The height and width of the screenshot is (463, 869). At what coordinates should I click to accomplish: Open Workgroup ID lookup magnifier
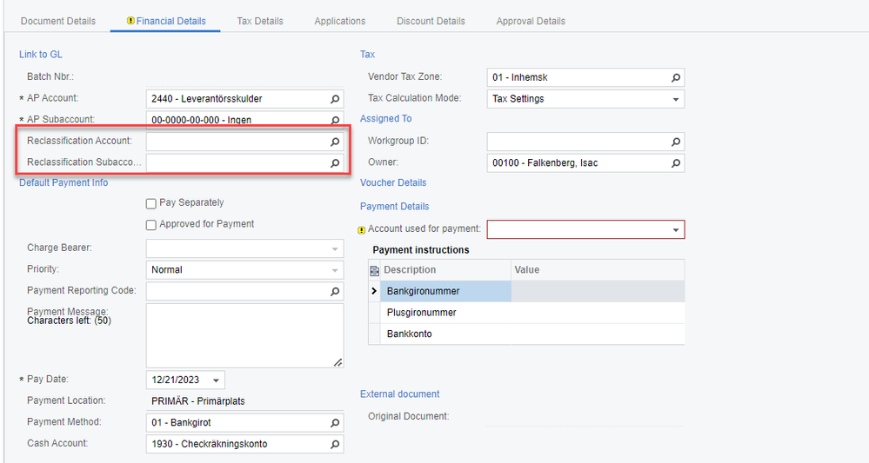click(x=676, y=142)
